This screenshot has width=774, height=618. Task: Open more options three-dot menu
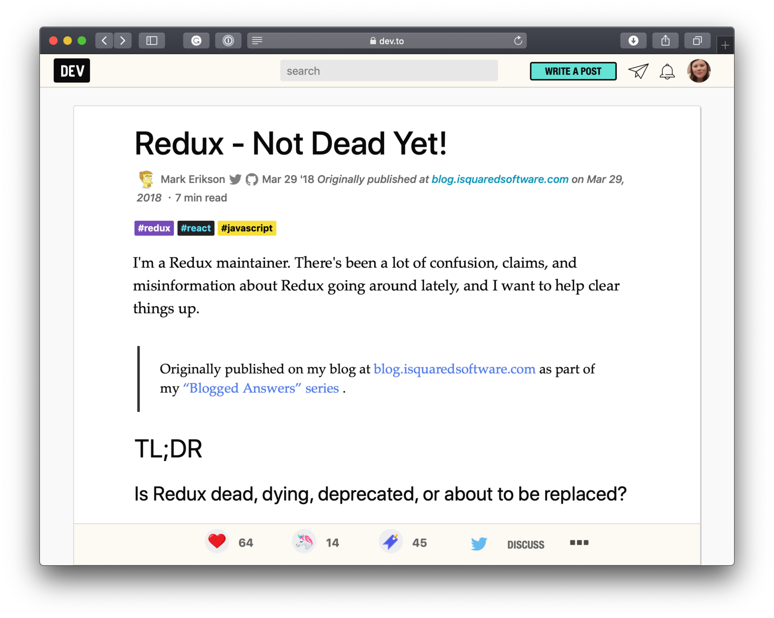pos(579,542)
